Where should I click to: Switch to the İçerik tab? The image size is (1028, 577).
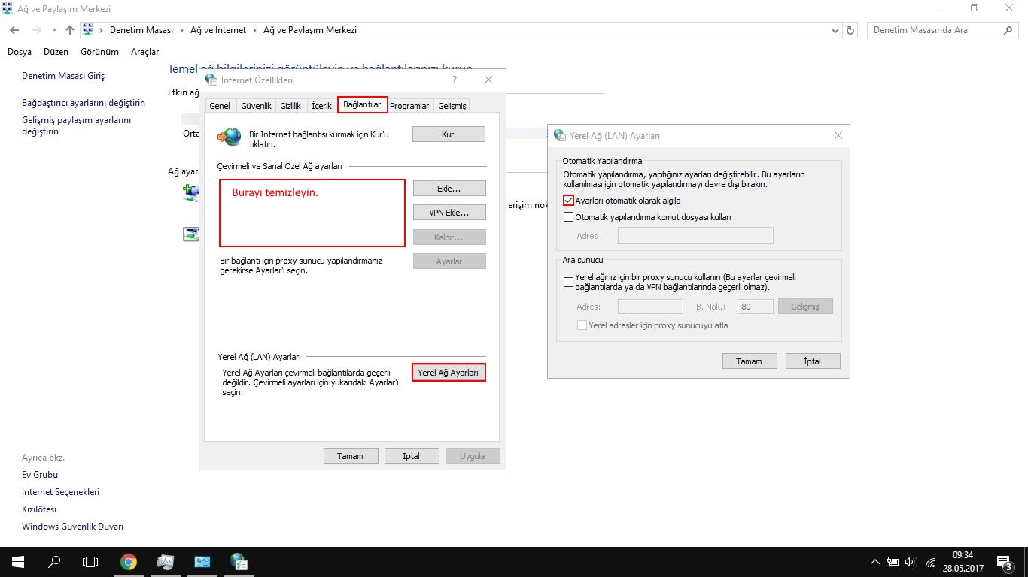point(322,106)
